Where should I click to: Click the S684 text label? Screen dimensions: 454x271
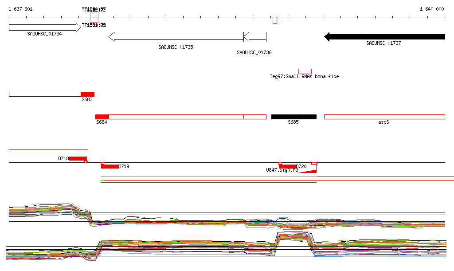click(x=102, y=122)
